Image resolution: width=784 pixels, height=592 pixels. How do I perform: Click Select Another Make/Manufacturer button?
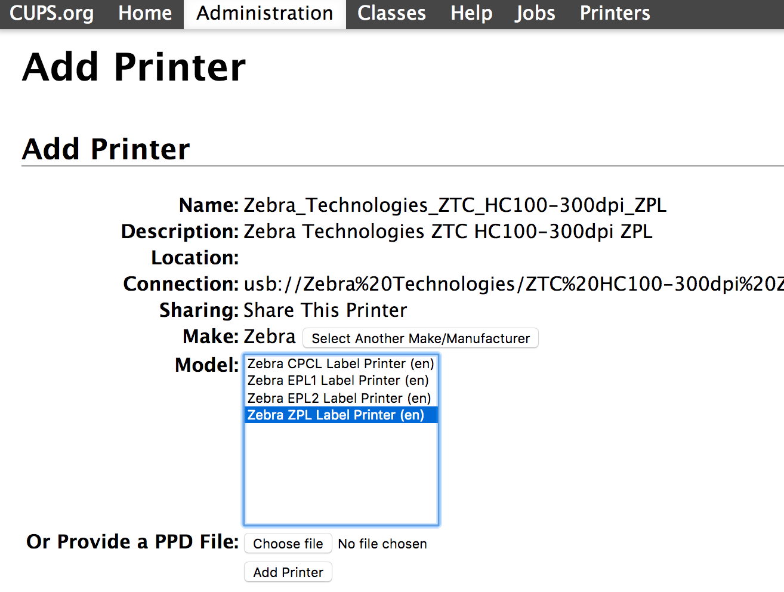click(x=421, y=338)
